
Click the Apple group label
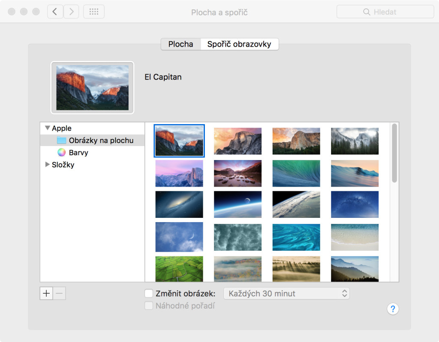pyautogui.click(x=62, y=128)
